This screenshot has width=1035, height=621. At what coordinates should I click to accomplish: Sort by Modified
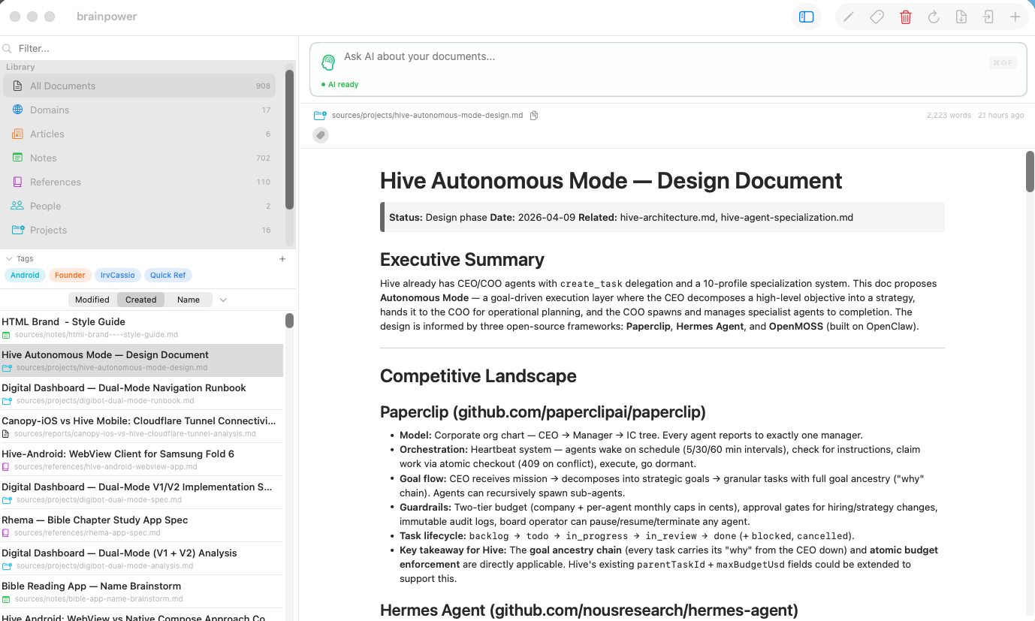point(92,300)
